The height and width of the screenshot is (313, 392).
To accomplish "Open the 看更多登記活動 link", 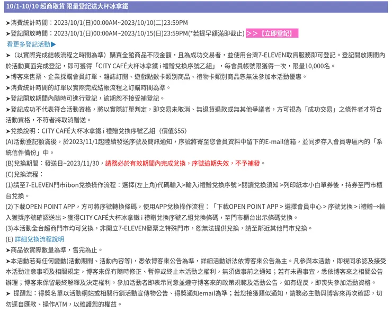I will 31,44.
